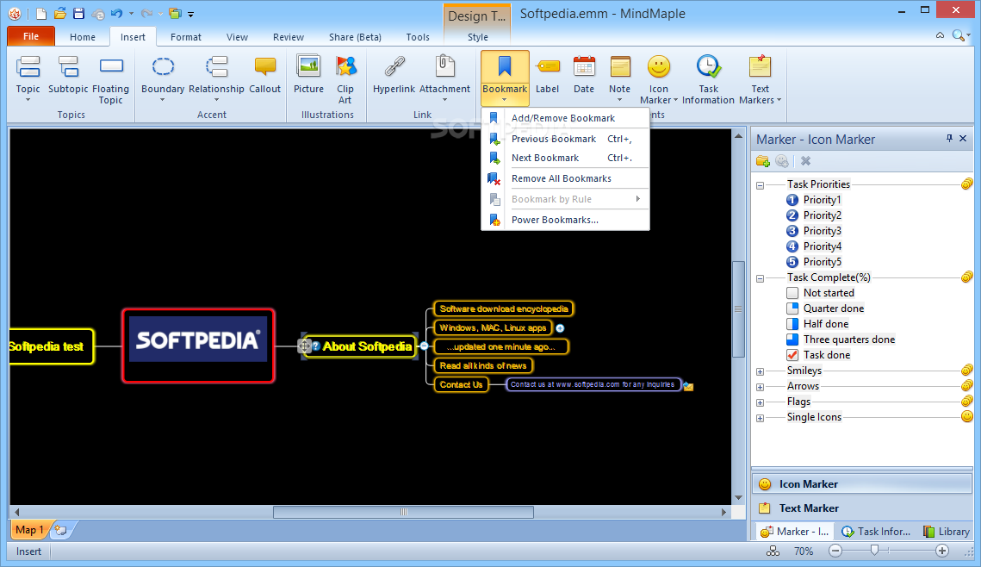Expand the Flags group

tap(761, 403)
